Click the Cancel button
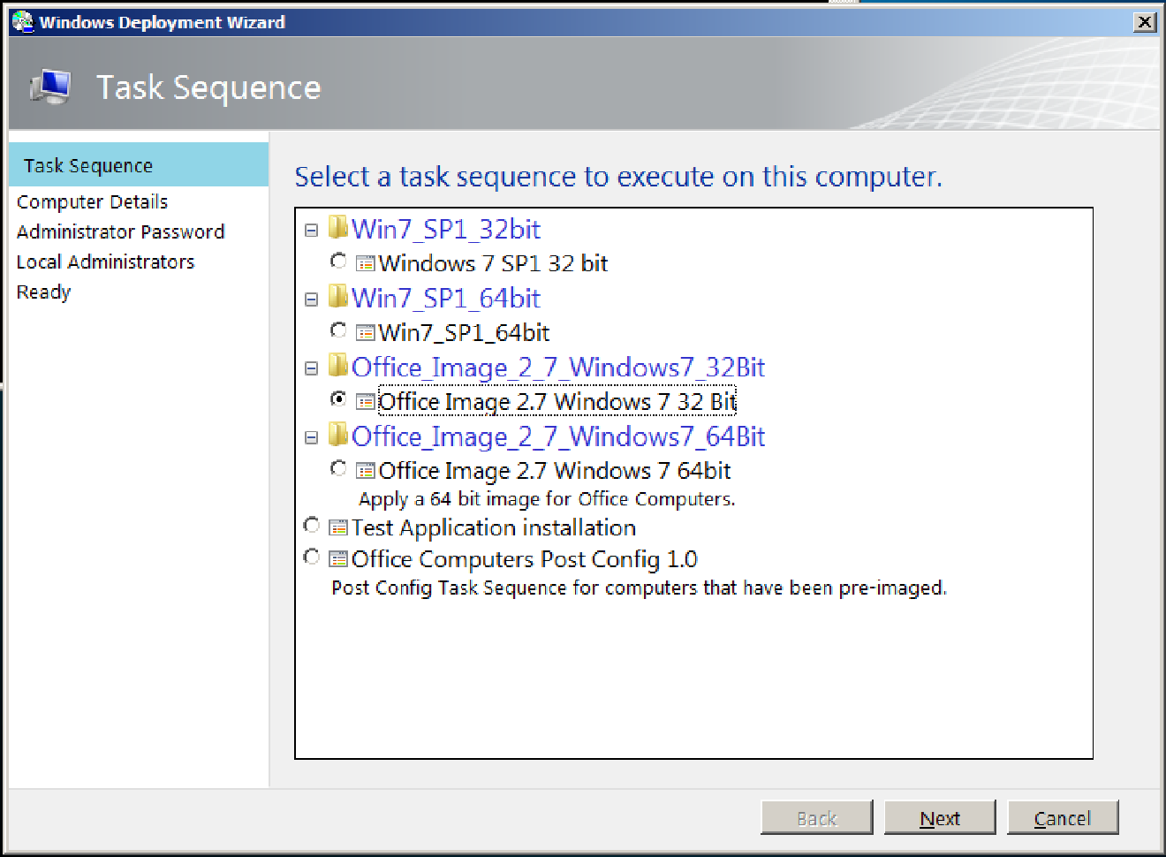The width and height of the screenshot is (1166, 857). point(1063,817)
